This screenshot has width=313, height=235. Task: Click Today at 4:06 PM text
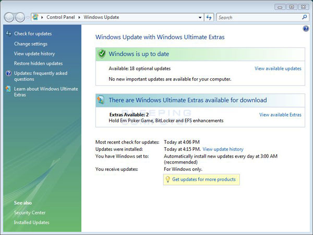point(182,142)
